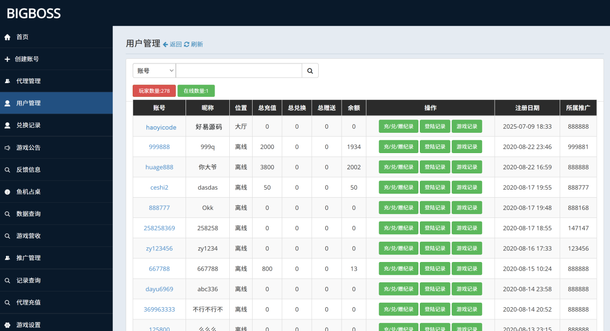610x331 pixels.
Task: Open account link haoyicode
Action: pyautogui.click(x=161, y=127)
